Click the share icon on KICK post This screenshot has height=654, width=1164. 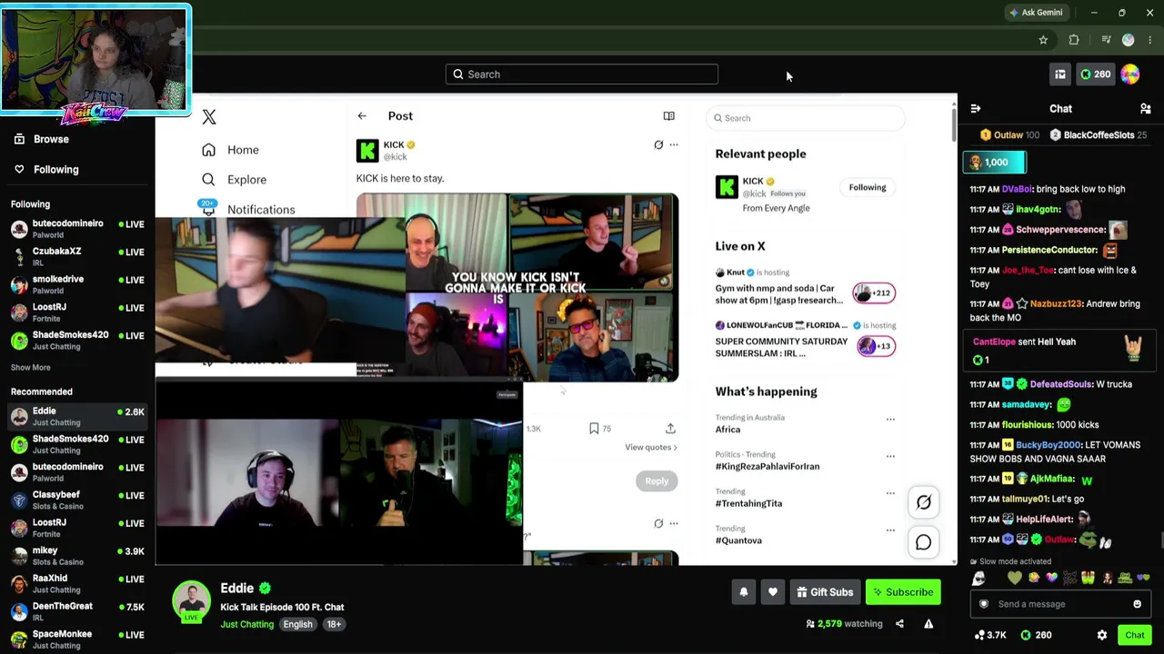coord(670,429)
